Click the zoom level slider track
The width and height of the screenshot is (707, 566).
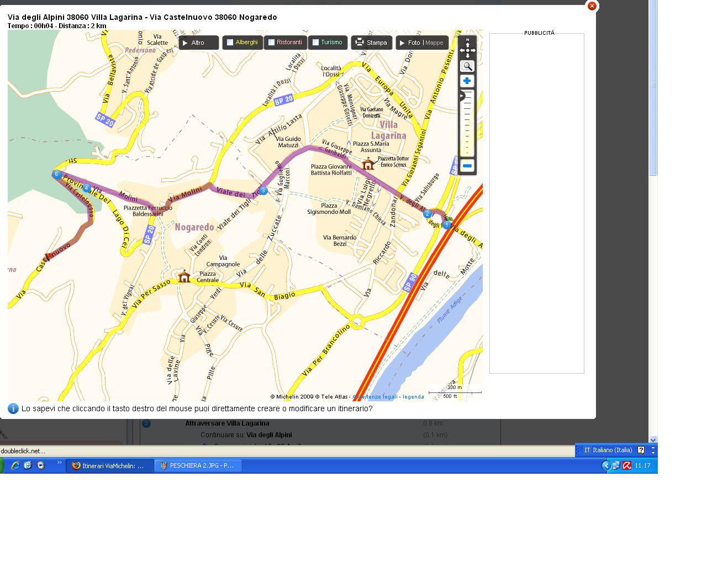[467, 124]
